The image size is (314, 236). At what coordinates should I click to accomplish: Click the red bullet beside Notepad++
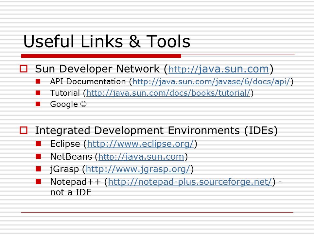tap(38, 182)
